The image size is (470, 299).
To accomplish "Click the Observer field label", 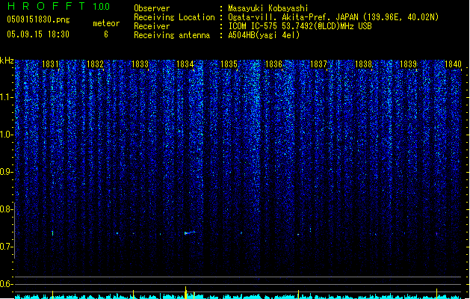I will click(152, 8).
